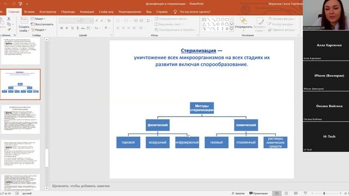Screen dimensions: 349x196
Task: Open the Рецензирование ribbon tab
Action: (130, 12)
